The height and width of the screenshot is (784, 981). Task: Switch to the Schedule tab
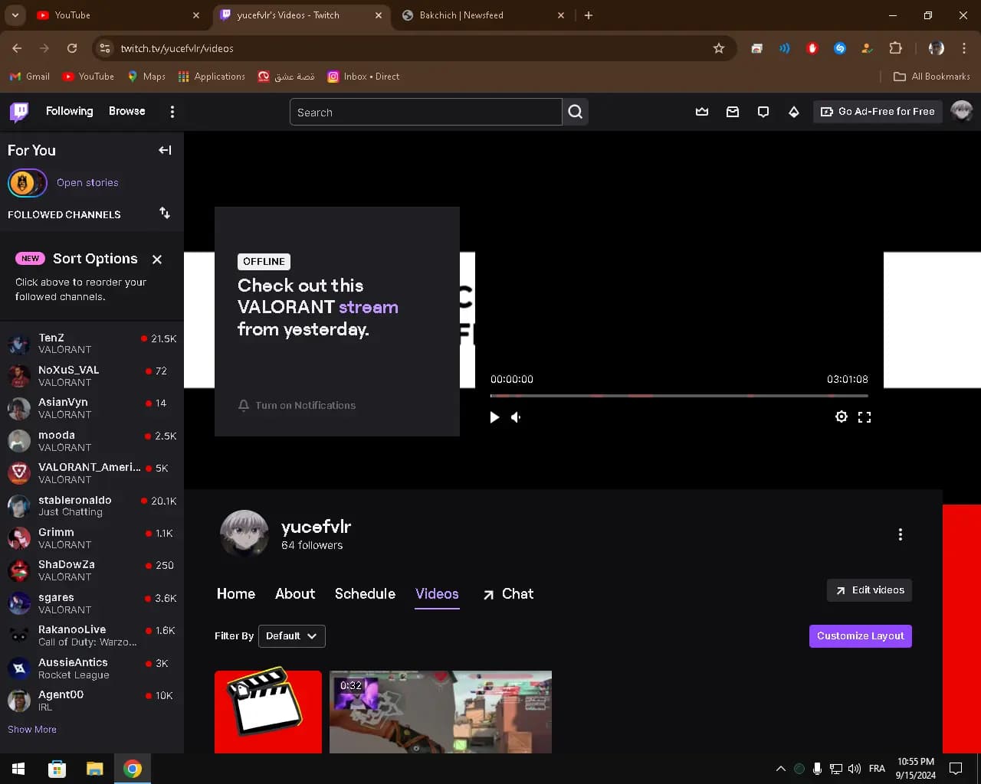(365, 594)
